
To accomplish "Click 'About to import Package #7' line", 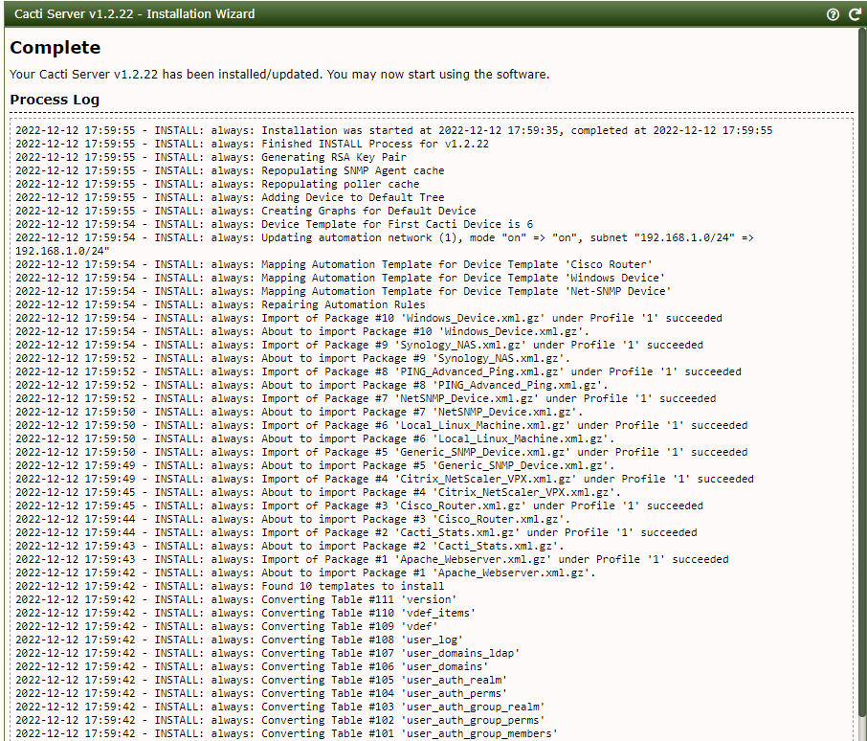I will point(300,412).
